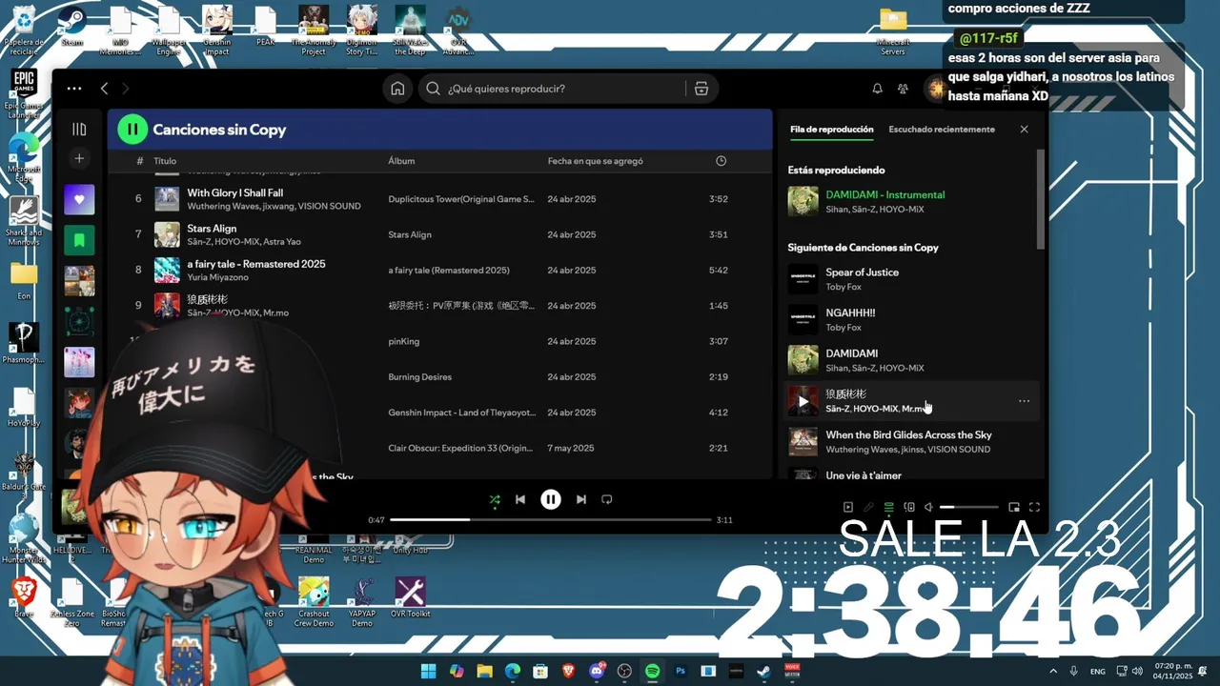Click Álbum column header
The image size is (1220, 686).
(401, 161)
